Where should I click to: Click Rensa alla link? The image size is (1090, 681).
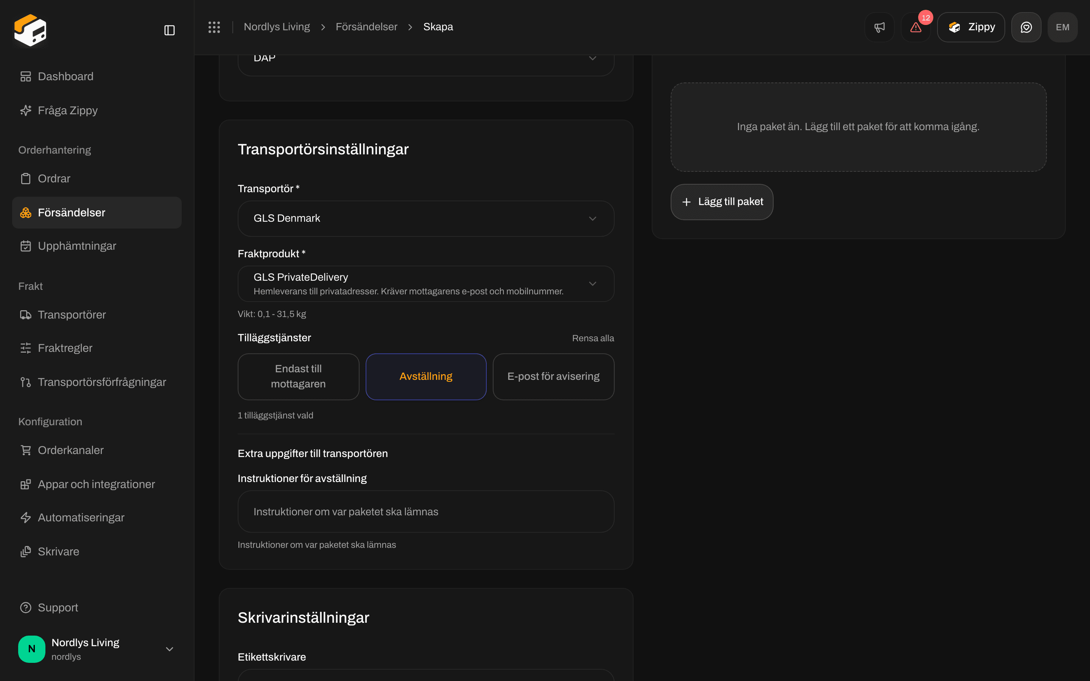coord(593,338)
